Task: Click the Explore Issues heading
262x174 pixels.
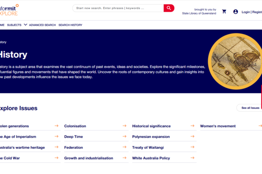Action: click(x=18, y=108)
